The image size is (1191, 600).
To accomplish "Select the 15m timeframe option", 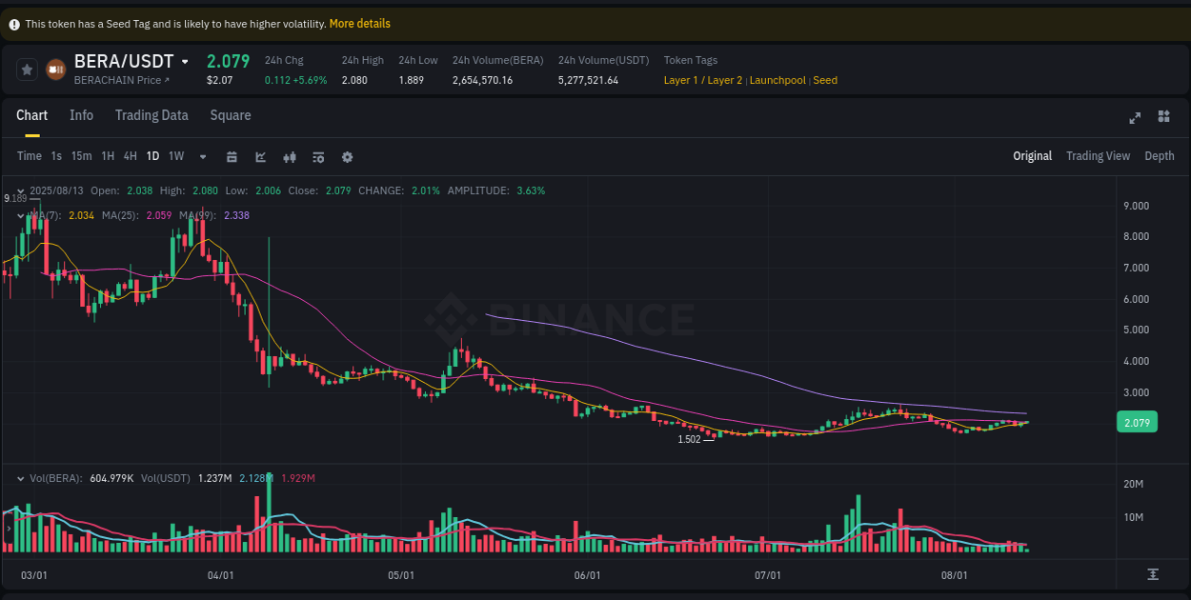I will tap(82, 156).
